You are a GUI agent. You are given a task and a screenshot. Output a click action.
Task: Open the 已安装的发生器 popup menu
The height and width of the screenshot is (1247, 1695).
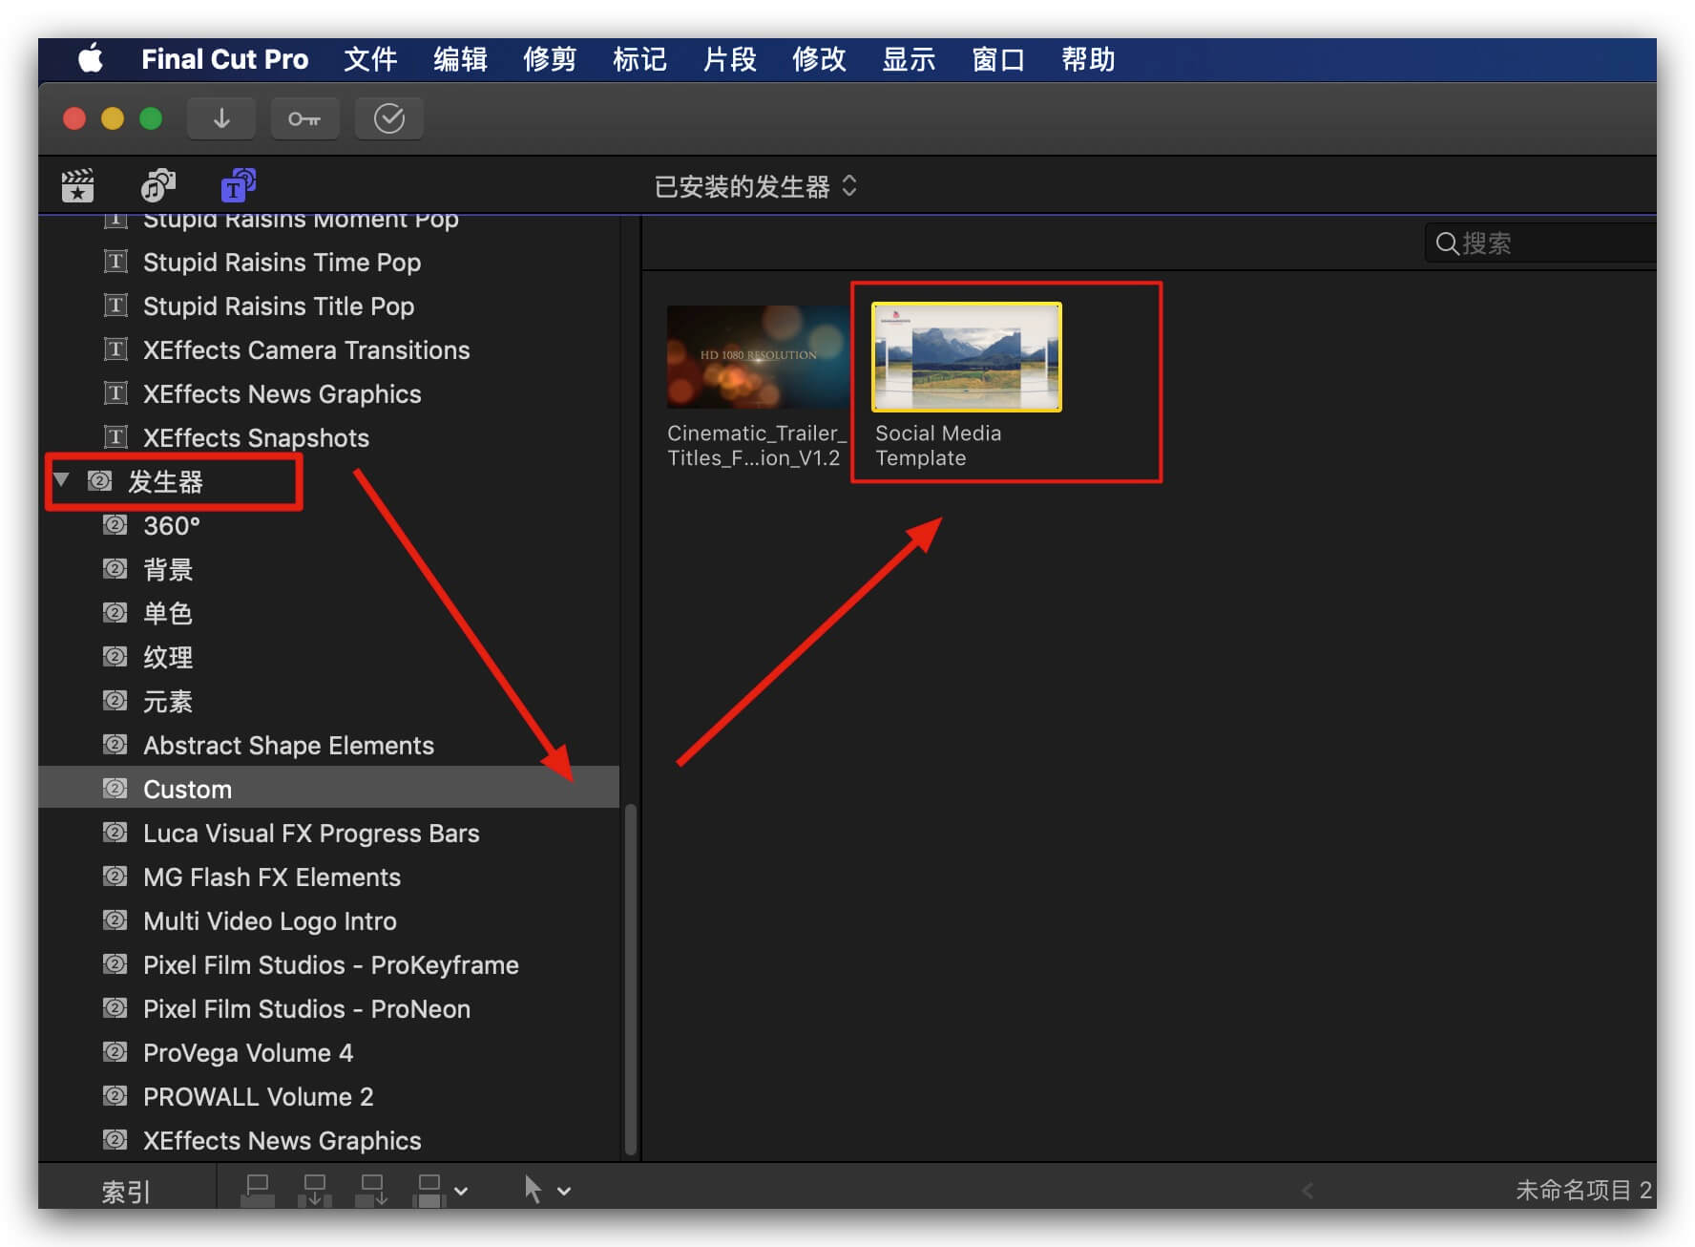756,186
